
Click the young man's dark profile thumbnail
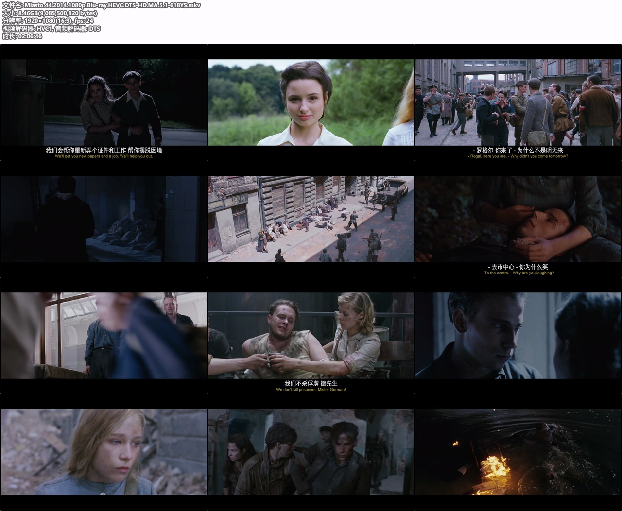518,336
